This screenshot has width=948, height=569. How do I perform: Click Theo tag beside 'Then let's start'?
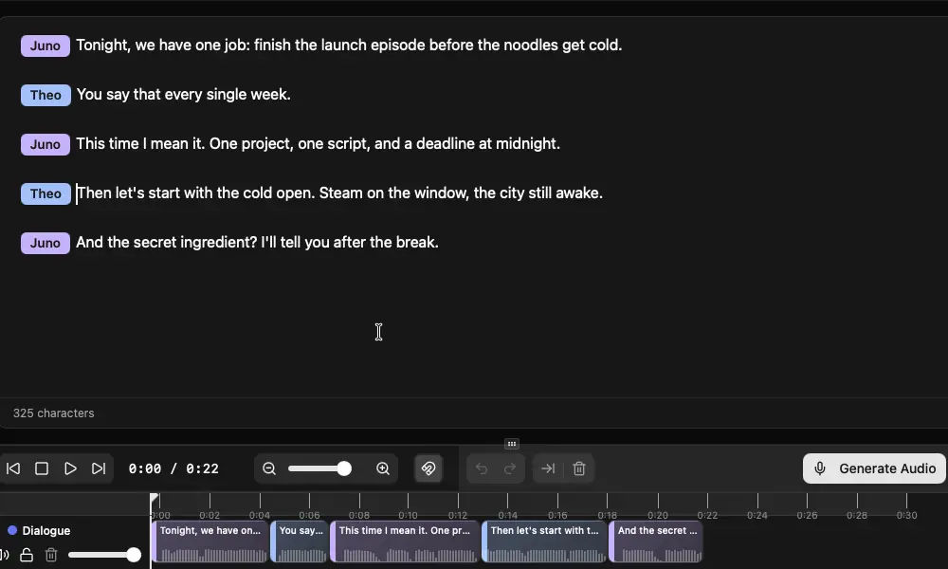46,193
